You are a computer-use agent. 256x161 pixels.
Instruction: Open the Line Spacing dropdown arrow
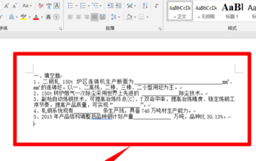pyautogui.click(x=119, y=17)
